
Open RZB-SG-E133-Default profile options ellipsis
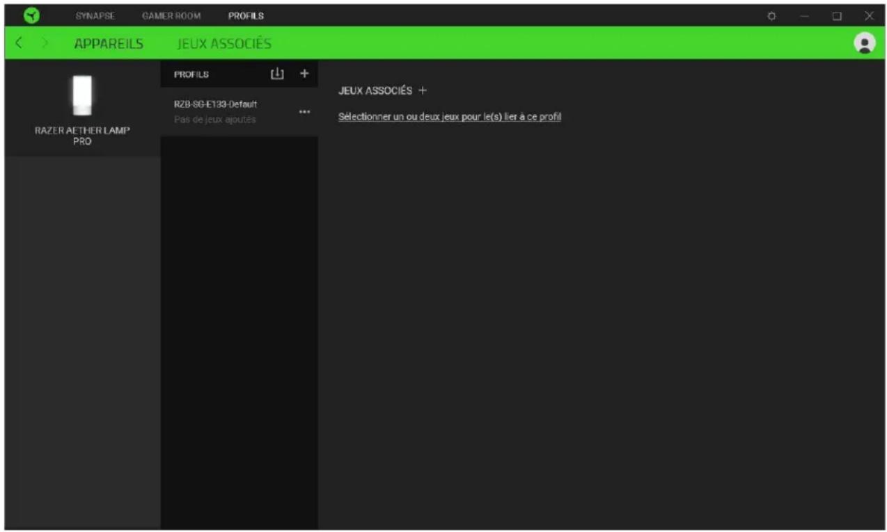[x=304, y=112]
